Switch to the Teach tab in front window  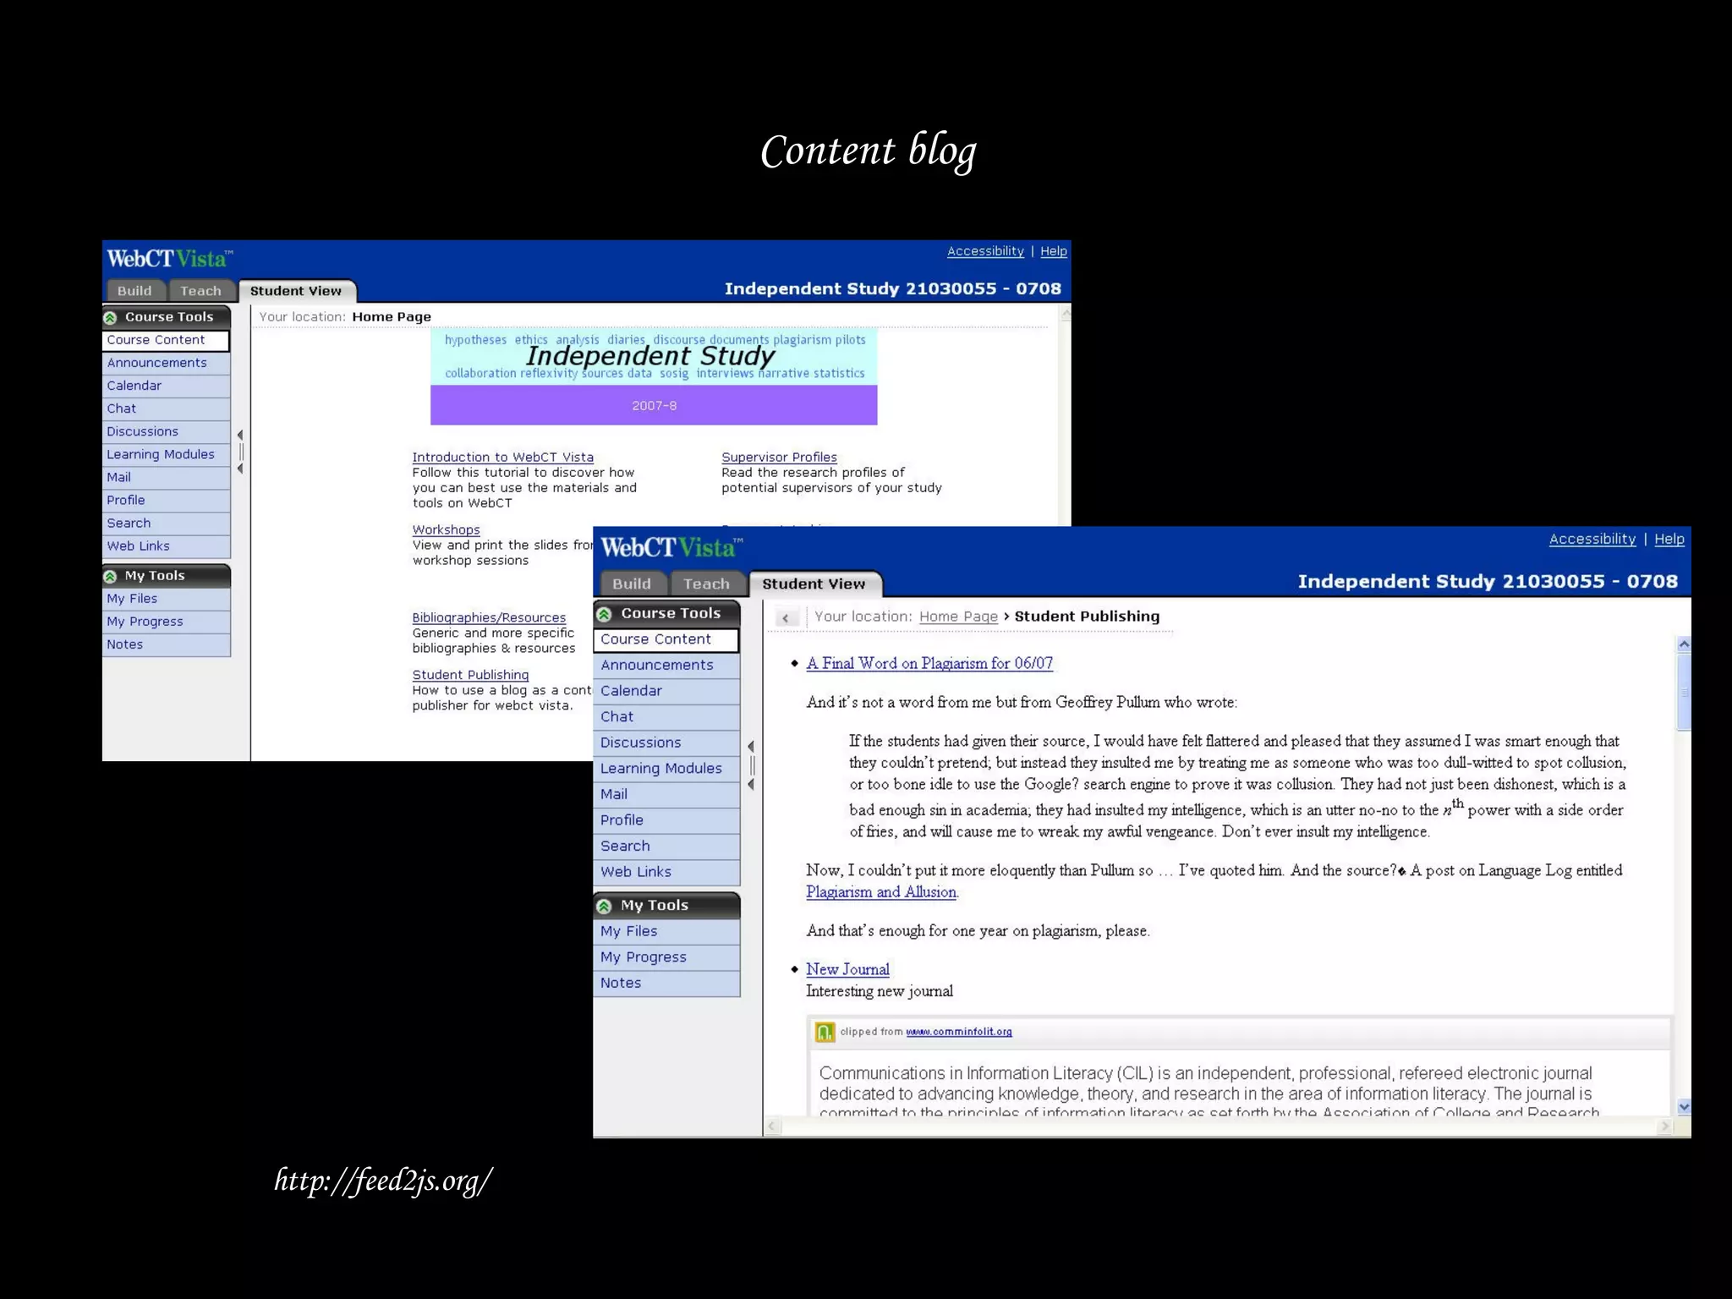[705, 584]
